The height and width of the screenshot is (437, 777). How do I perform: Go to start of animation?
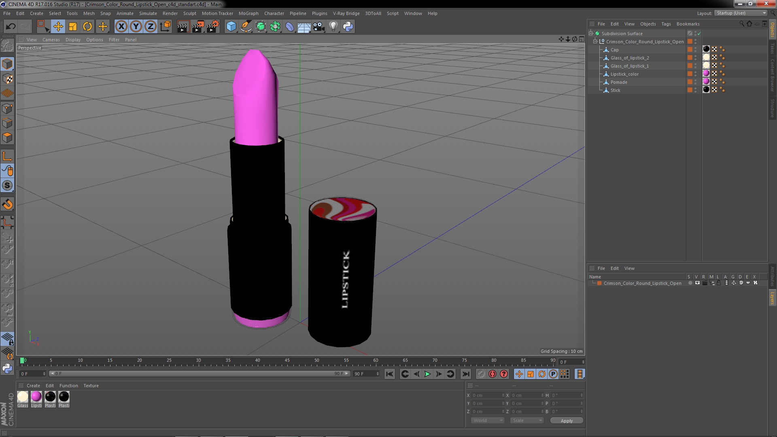point(390,374)
